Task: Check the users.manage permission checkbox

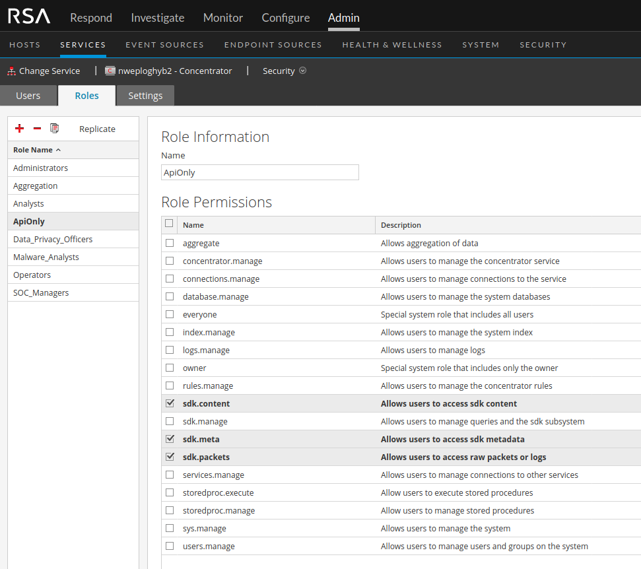Action: click(x=170, y=546)
